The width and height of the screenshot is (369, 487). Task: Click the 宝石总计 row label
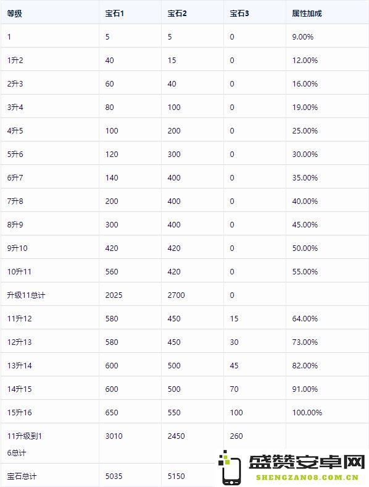pos(22,476)
